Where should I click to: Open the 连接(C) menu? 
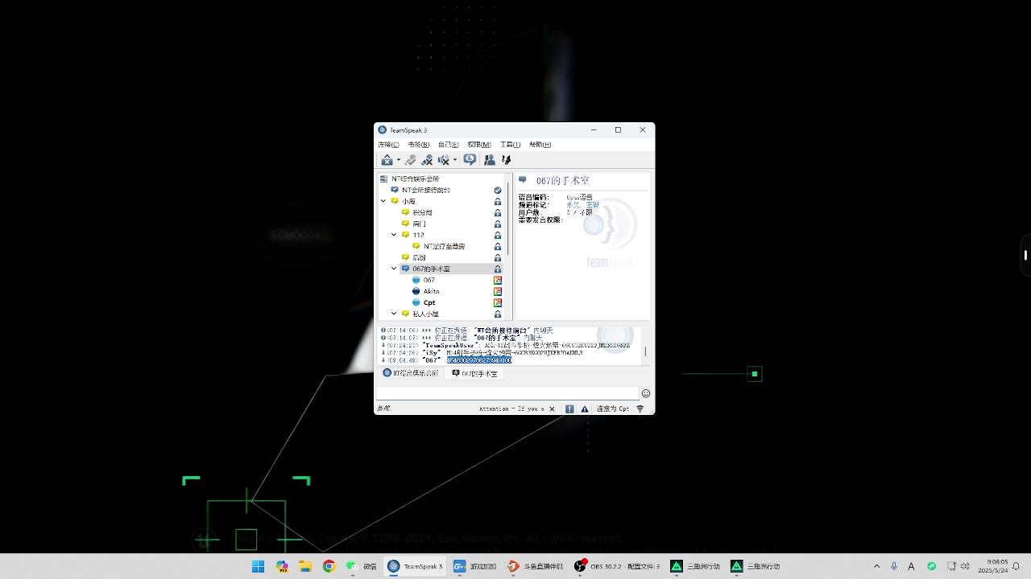[x=388, y=145]
